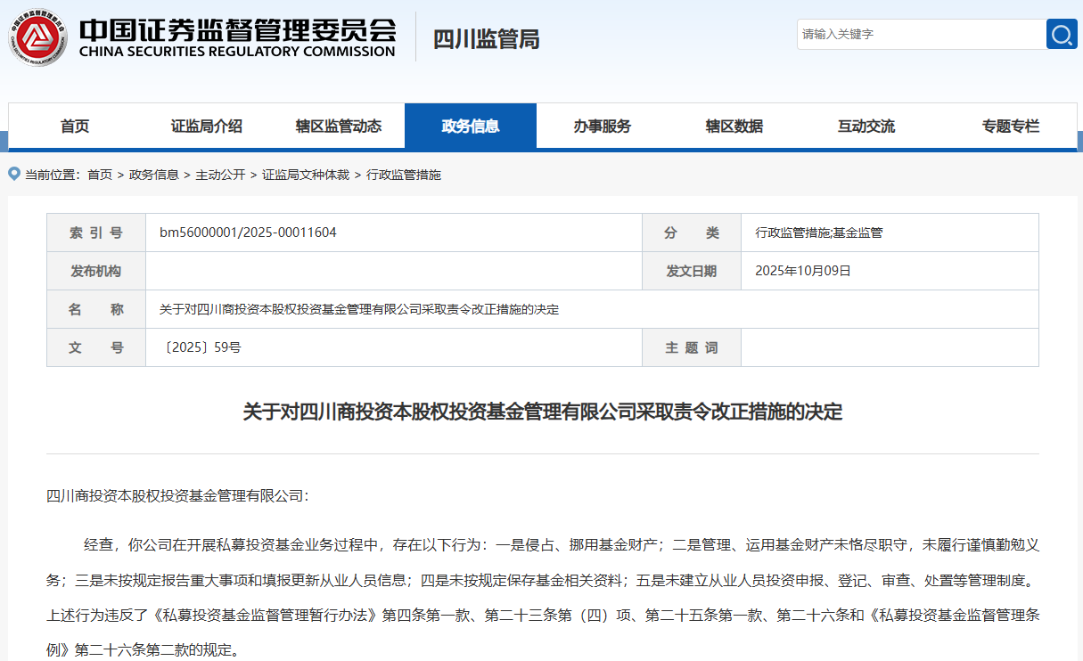The image size is (1083, 661).
Task: Open the 专题专栏 navigation tab
Action: pos(1010,126)
